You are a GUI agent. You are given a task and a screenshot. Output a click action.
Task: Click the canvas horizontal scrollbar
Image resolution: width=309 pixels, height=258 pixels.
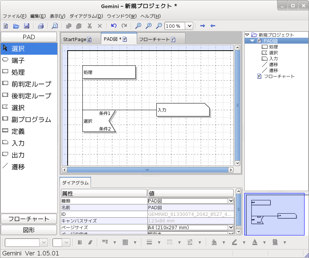click(x=147, y=170)
